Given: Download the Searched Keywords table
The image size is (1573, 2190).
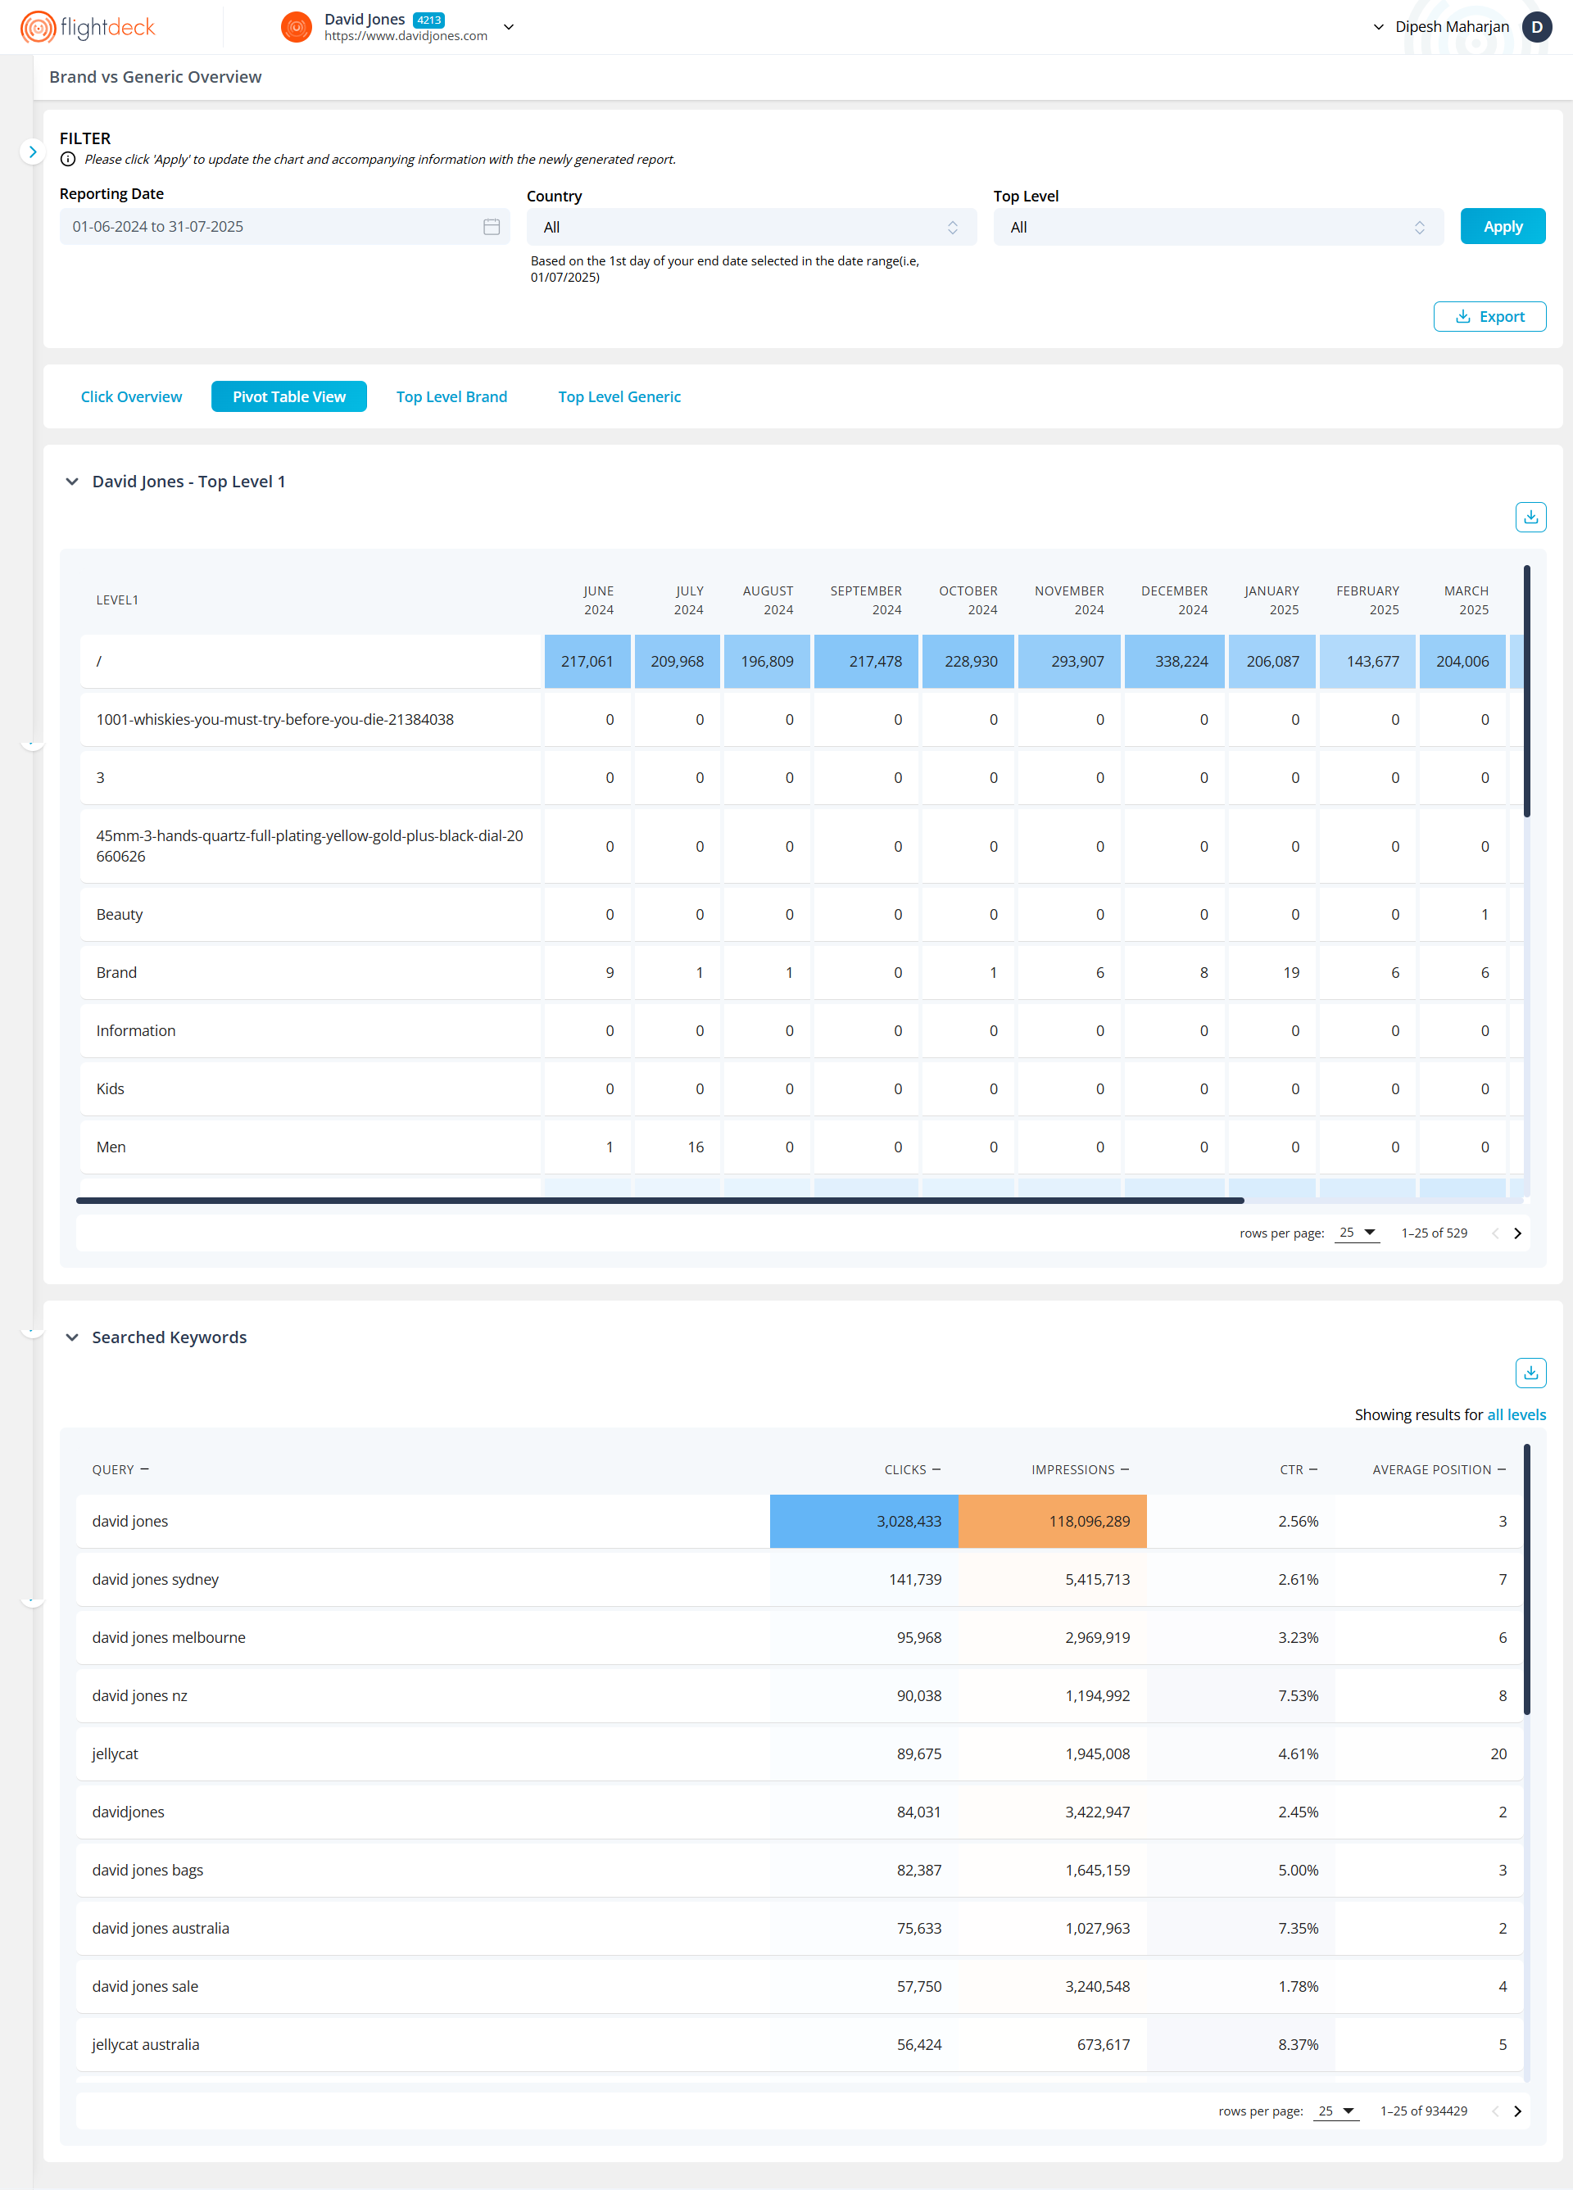Looking at the screenshot, I should (x=1530, y=1373).
